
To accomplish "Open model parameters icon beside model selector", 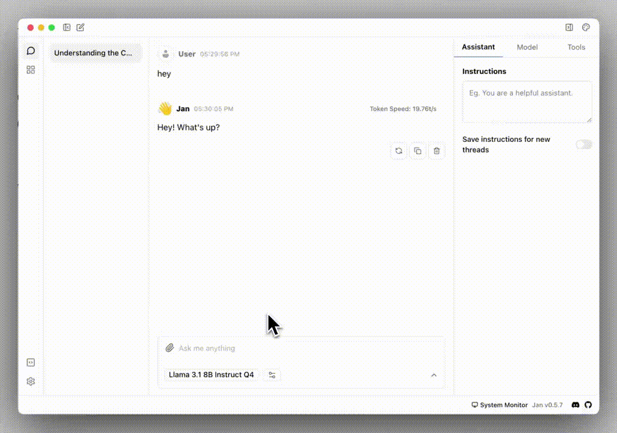I will 272,375.
